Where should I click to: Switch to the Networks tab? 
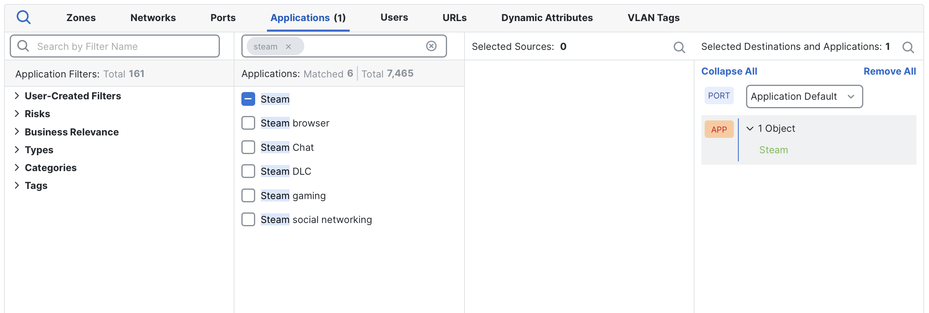(x=153, y=18)
